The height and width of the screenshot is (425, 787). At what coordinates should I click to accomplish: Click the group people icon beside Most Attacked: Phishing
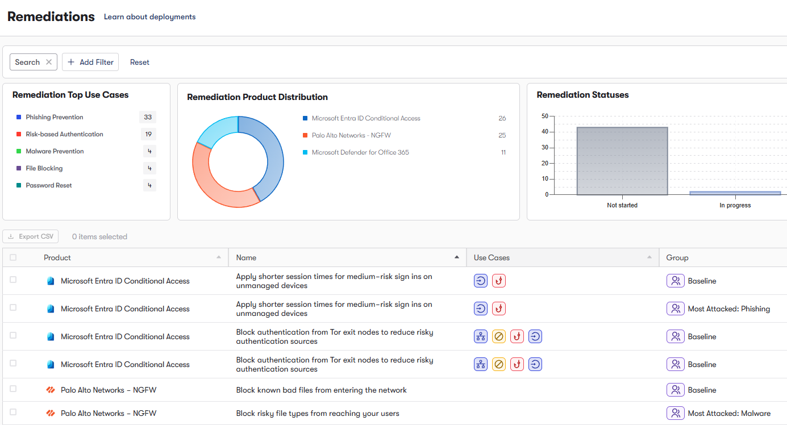pyautogui.click(x=676, y=309)
